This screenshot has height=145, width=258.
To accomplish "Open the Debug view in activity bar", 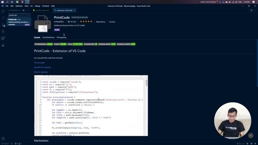I will pos(3,31).
